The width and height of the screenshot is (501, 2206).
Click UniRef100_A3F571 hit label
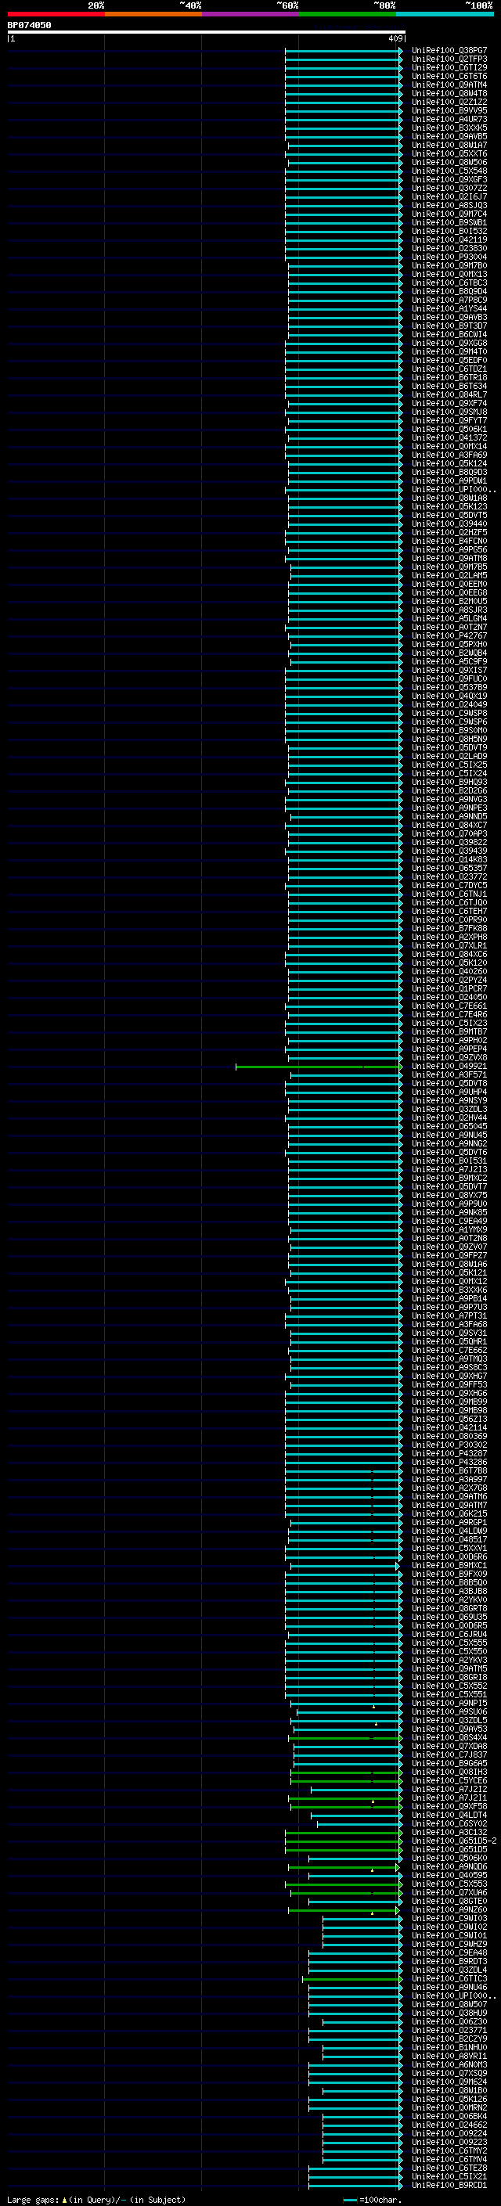tap(449, 1075)
